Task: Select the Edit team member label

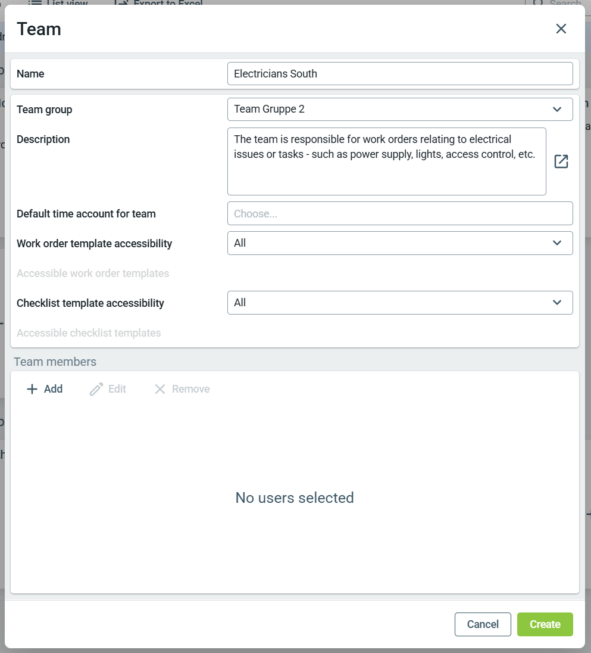Action: [117, 389]
